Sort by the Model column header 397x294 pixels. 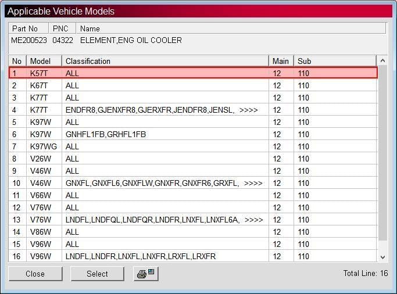tap(44, 61)
